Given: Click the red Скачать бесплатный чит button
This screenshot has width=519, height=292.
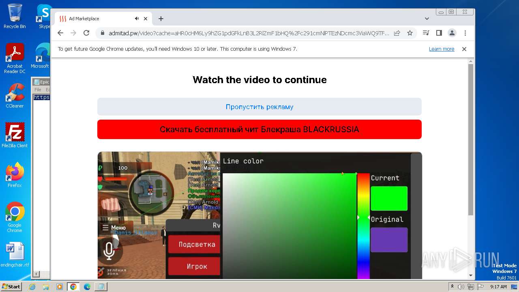Looking at the screenshot, I should 259,129.
